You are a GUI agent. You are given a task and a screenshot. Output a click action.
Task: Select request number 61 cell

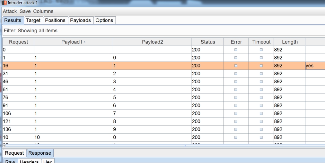coord(18,90)
